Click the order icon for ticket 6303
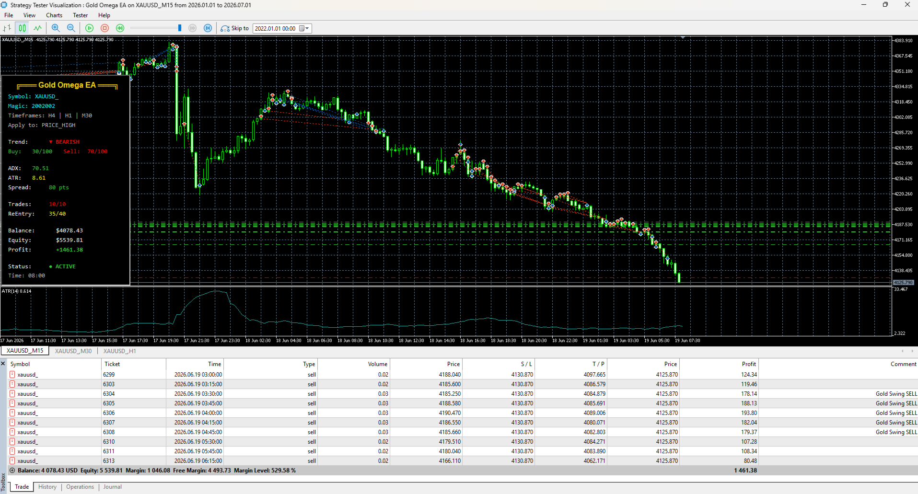Image resolution: width=918 pixels, height=494 pixels. pos(12,384)
